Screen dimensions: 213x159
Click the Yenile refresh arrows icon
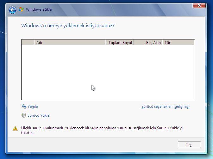click(24, 107)
